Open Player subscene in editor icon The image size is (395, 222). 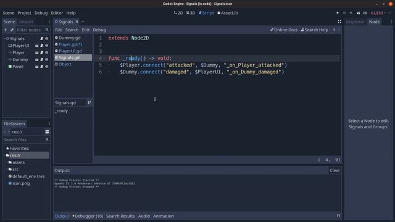coord(37,52)
